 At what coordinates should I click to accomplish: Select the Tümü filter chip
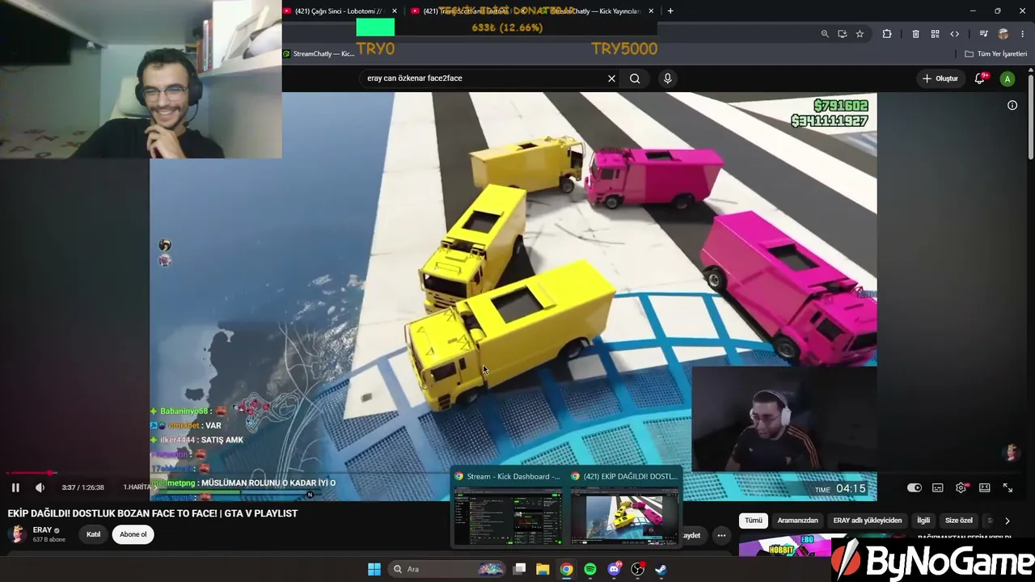(754, 521)
